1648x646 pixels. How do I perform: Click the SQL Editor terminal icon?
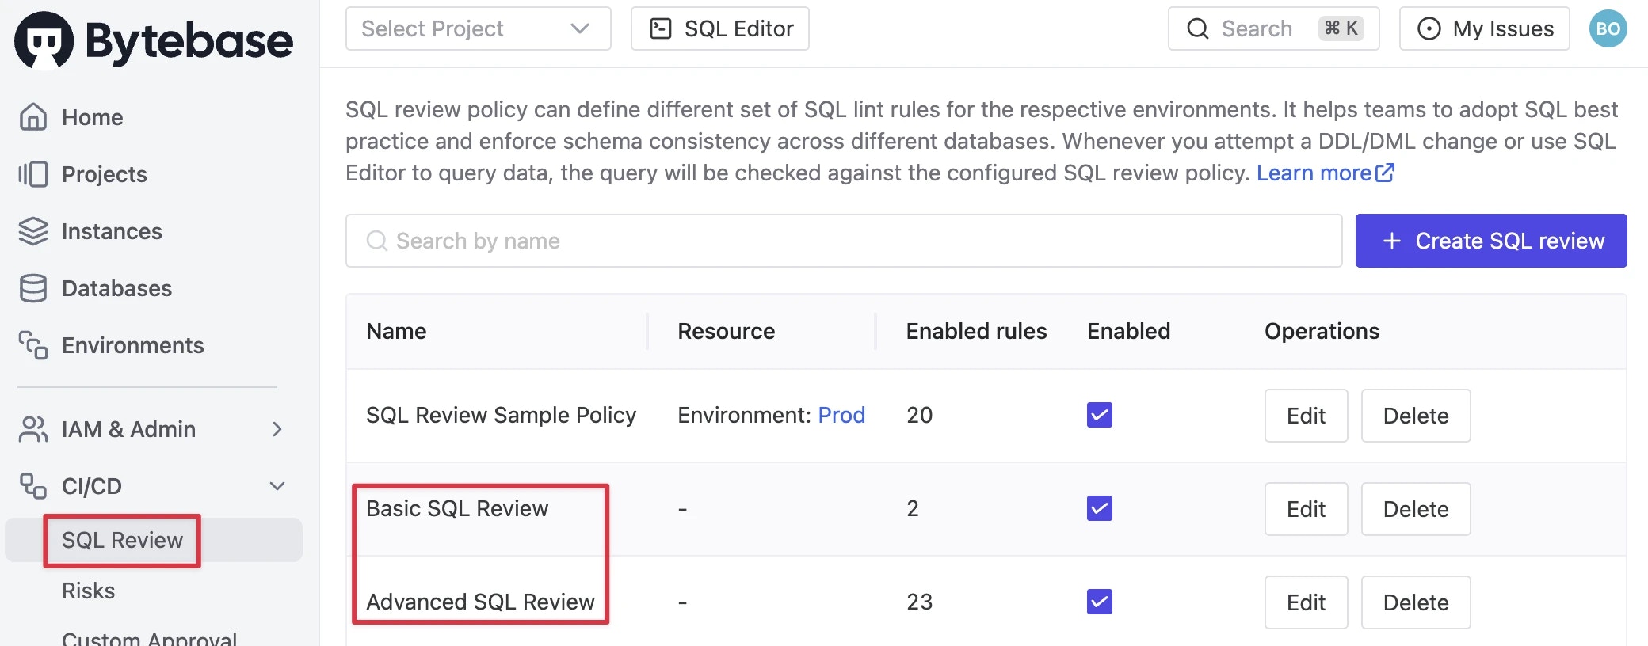point(661,28)
